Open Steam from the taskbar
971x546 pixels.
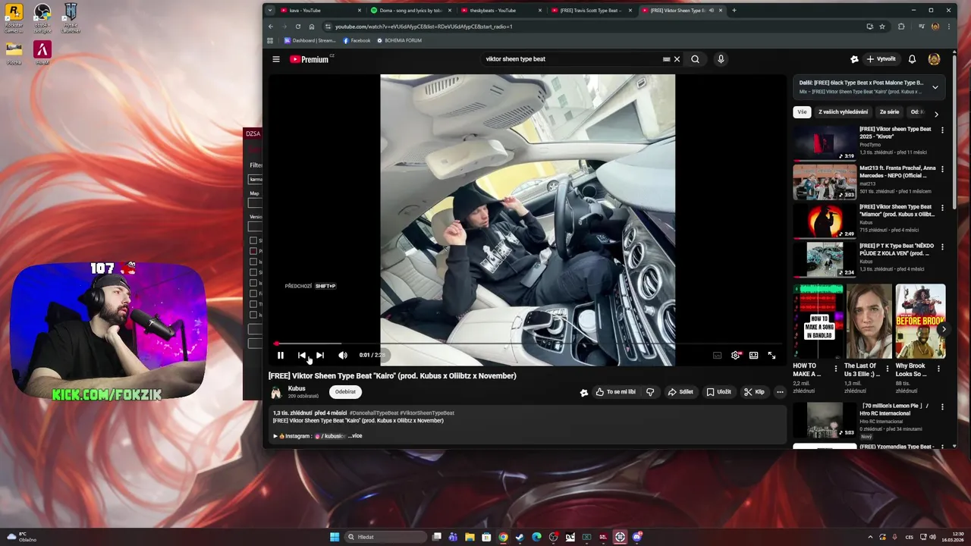point(520,537)
